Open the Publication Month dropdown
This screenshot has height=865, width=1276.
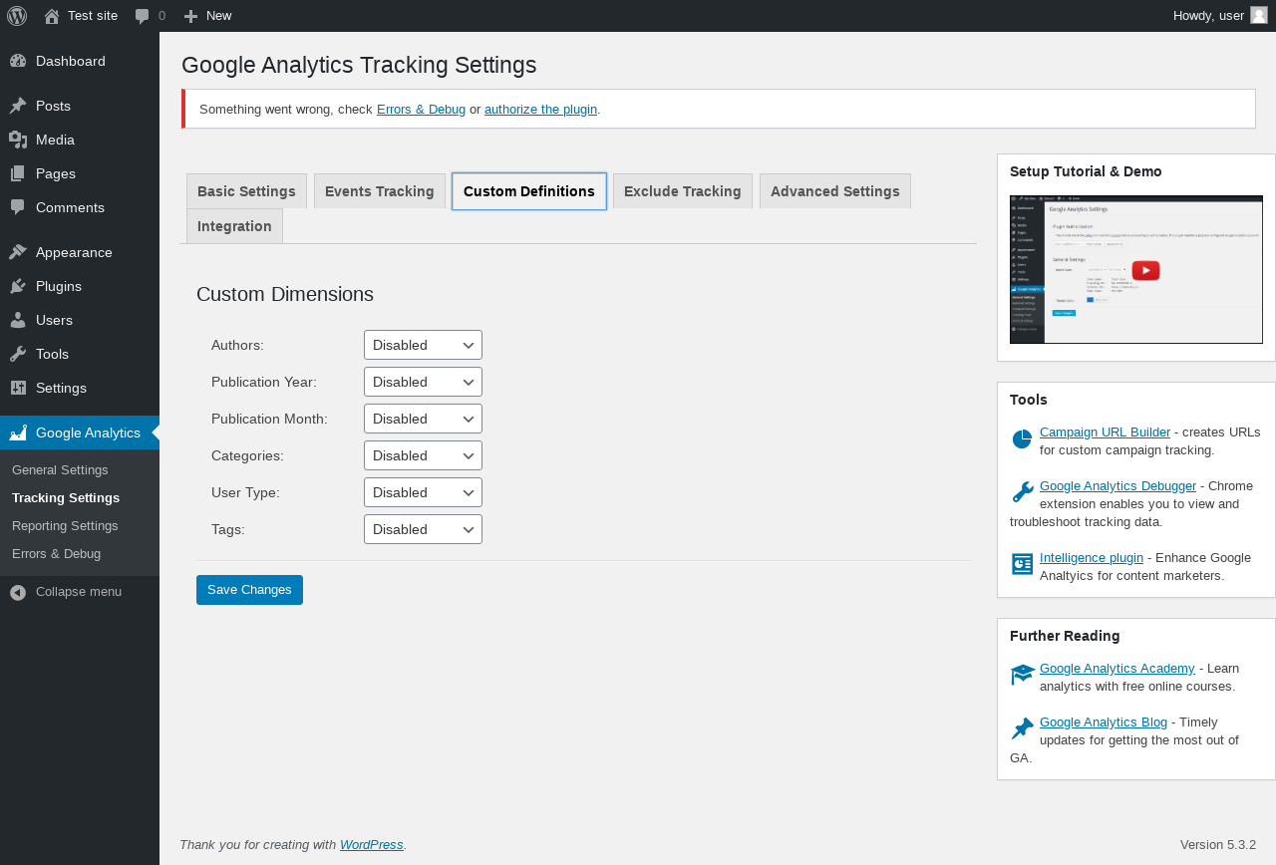[423, 419]
